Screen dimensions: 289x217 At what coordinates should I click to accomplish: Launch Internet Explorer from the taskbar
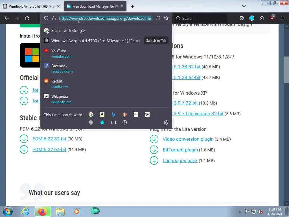click(25, 211)
